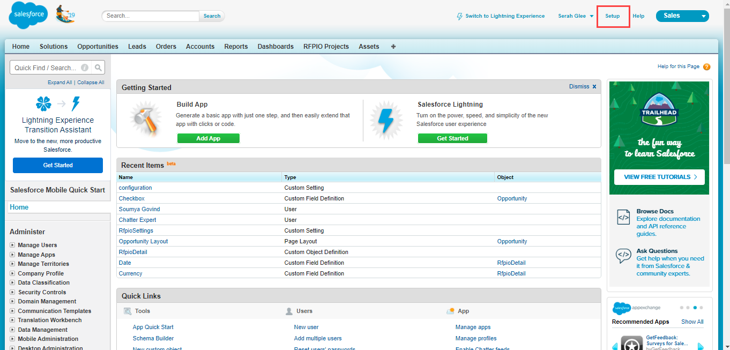Expand the Translation Workbench tree node
The image size is (730, 350).
13,320
